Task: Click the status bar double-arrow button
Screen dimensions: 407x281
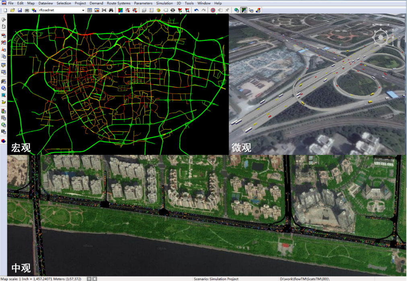Action: (x=89, y=279)
